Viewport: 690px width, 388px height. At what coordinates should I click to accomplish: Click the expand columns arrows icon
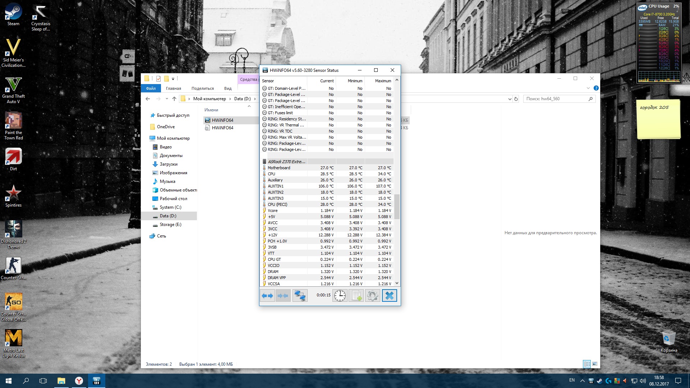[x=267, y=296]
